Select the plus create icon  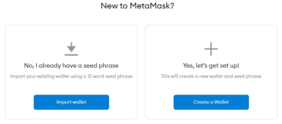[x=211, y=49]
